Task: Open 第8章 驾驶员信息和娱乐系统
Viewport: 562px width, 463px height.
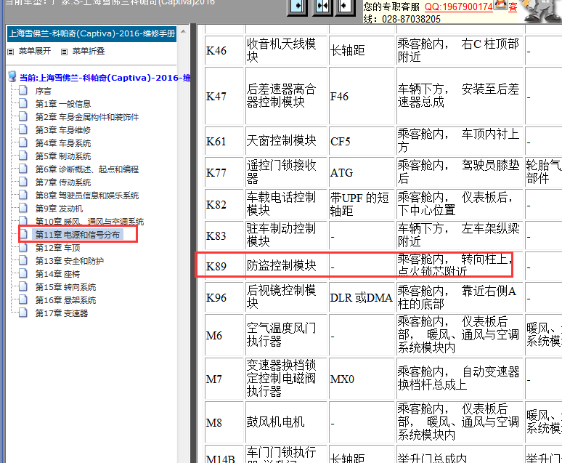Action: pyautogui.click(x=86, y=196)
